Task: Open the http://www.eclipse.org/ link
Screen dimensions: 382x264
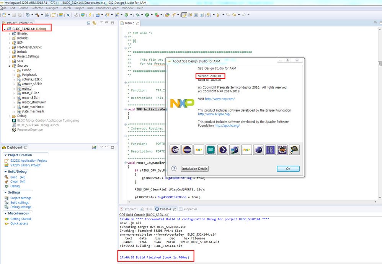Action: click(214, 114)
